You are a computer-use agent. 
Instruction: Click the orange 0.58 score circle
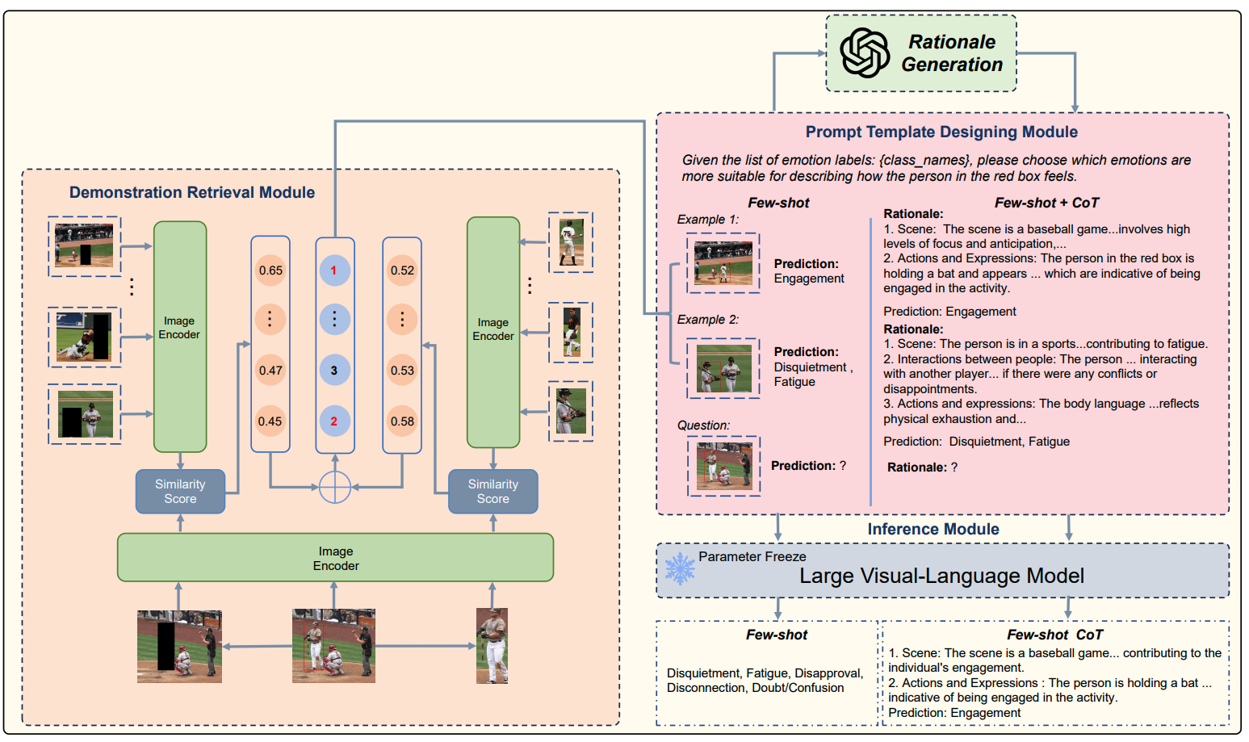pos(402,421)
